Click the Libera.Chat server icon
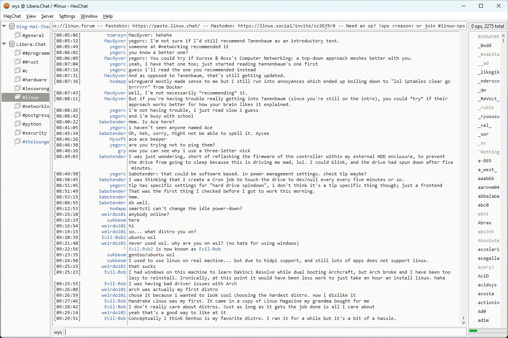 (12, 44)
